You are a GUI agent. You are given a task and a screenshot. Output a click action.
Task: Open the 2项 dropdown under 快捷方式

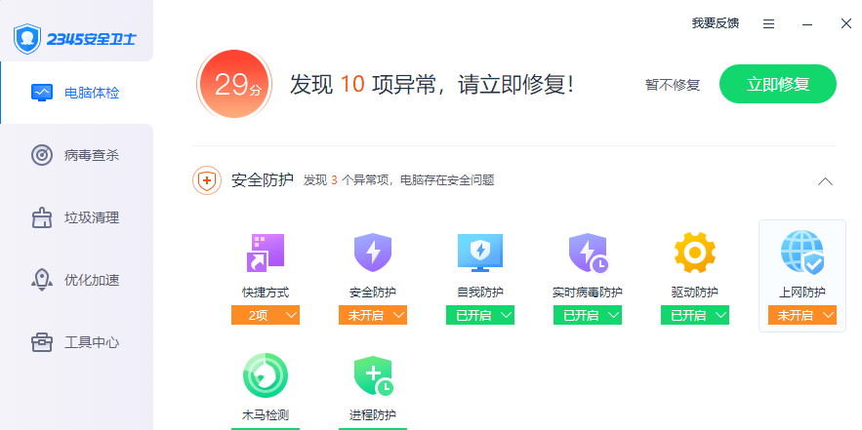265,315
